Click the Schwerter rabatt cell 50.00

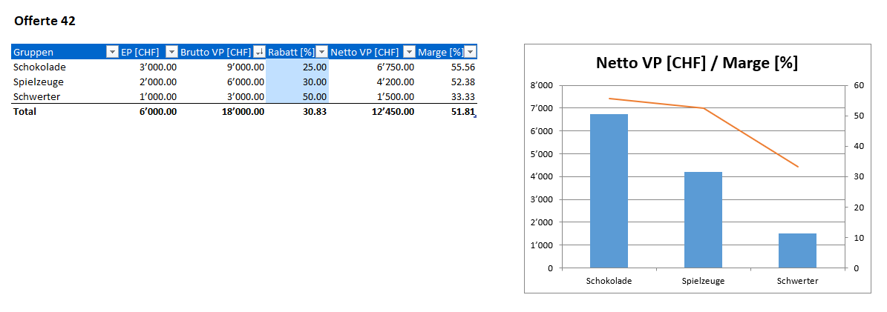297,96
